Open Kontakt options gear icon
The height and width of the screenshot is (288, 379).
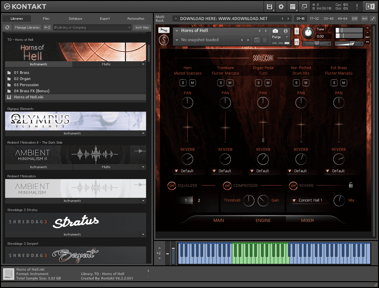281,6
